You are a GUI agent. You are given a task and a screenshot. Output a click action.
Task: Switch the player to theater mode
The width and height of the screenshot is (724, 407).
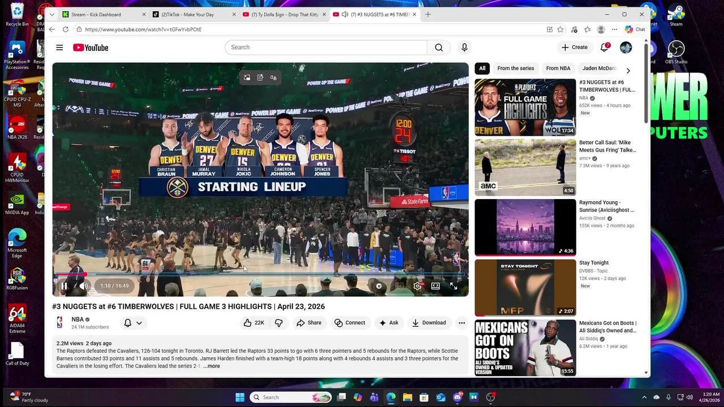coord(436,286)
